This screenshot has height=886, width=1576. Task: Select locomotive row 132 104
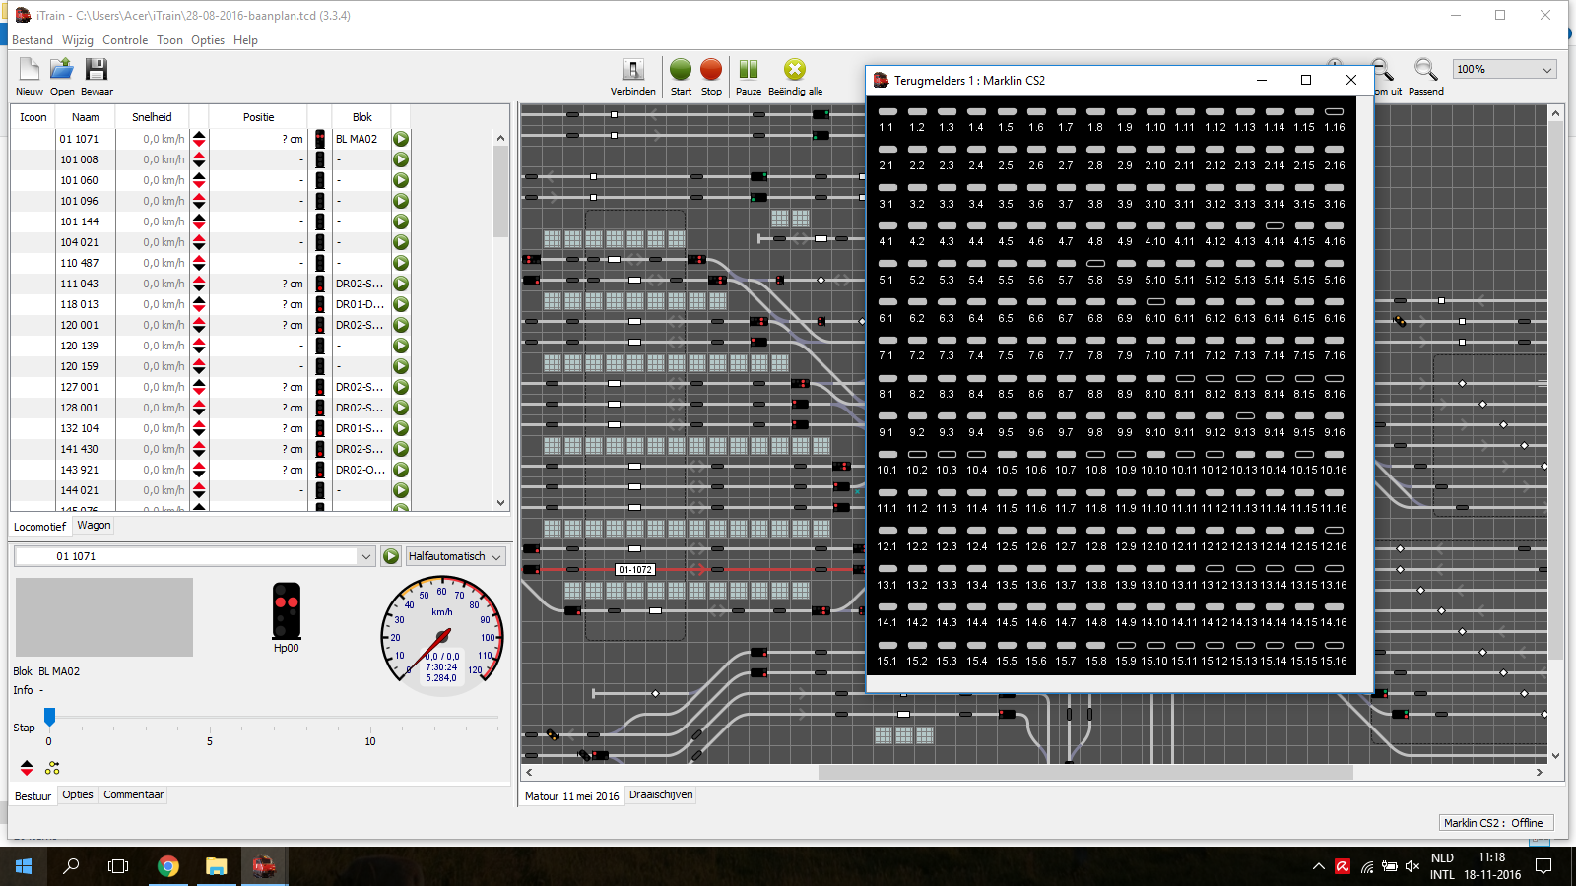(x=210, y=428)
